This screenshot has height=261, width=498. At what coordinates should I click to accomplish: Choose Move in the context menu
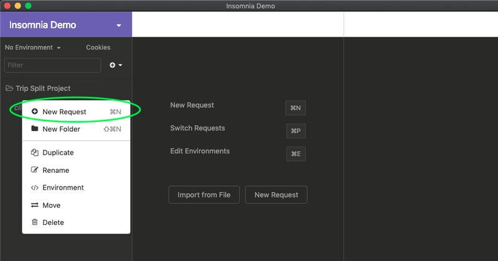[76, 205]
